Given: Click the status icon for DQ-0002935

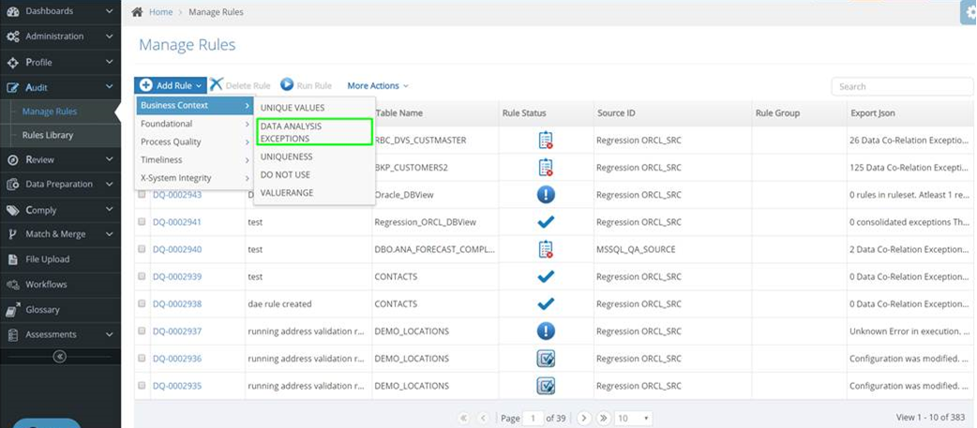Looking at the screenshot, I should (x=546, y=386).
